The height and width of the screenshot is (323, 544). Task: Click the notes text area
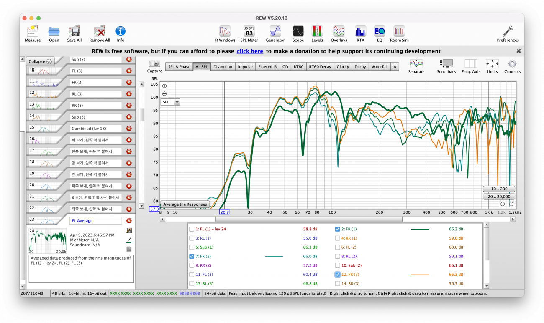pos(81,269)
